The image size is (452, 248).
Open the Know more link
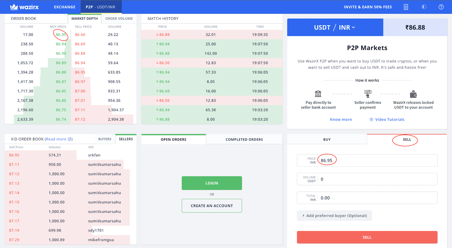[x=341, y=119]
